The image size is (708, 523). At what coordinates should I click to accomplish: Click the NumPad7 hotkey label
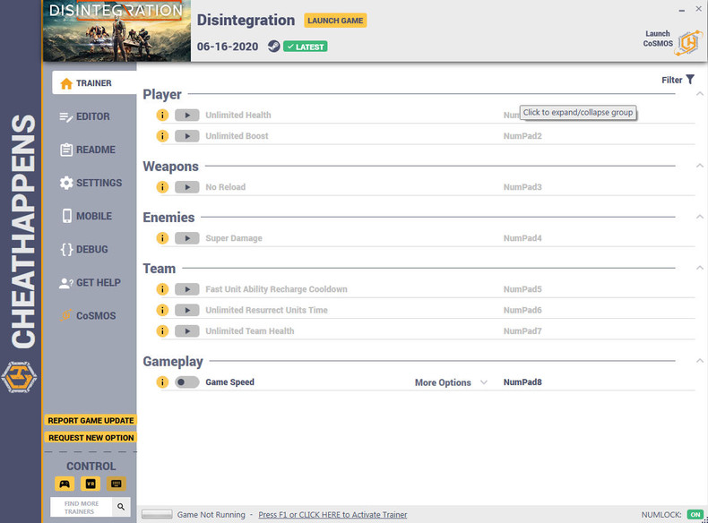pyautogui.click(x=522, y=330)
